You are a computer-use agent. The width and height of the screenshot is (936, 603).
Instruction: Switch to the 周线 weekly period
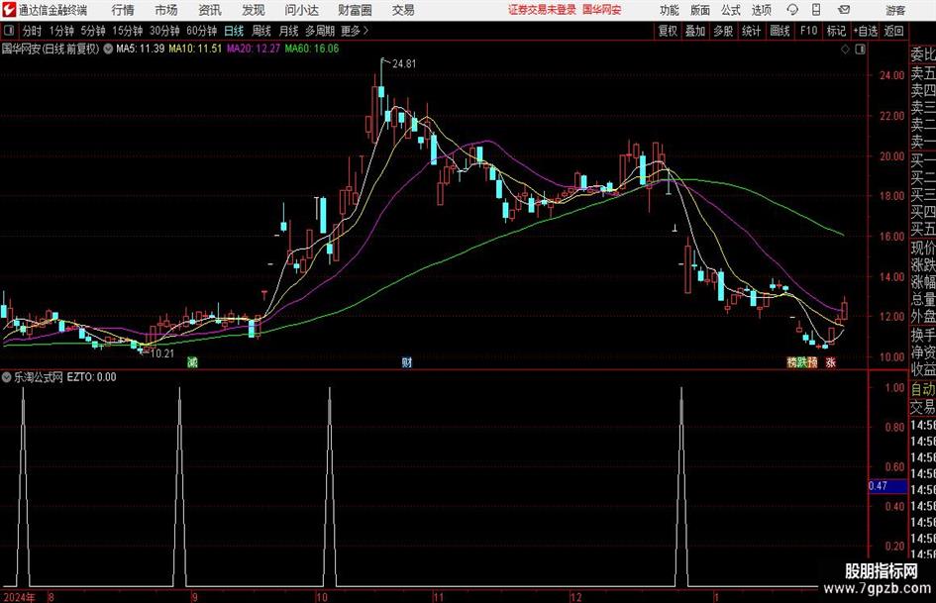click(261, 31)
